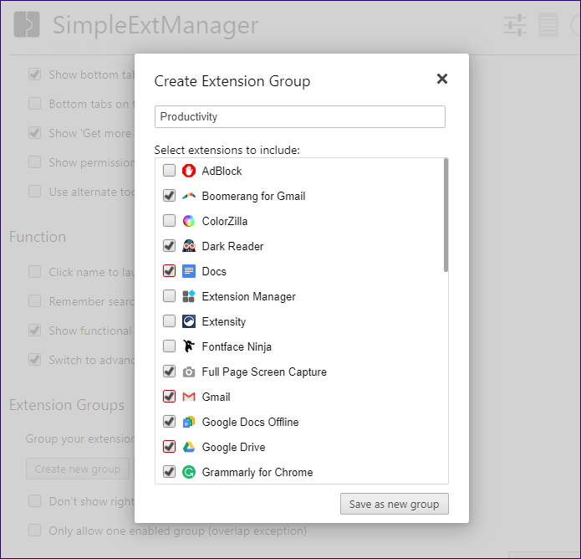Viewport: 581px width, 559px height.
Task: Check the Fontface Ninja checkbox
Action: (x=170, y=346)
